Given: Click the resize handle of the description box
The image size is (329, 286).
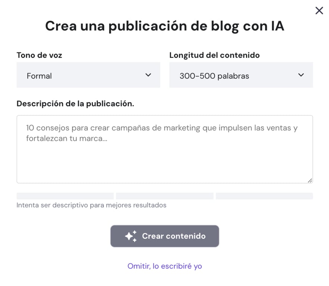Looking at the screenshot, I should pos(310,180).
